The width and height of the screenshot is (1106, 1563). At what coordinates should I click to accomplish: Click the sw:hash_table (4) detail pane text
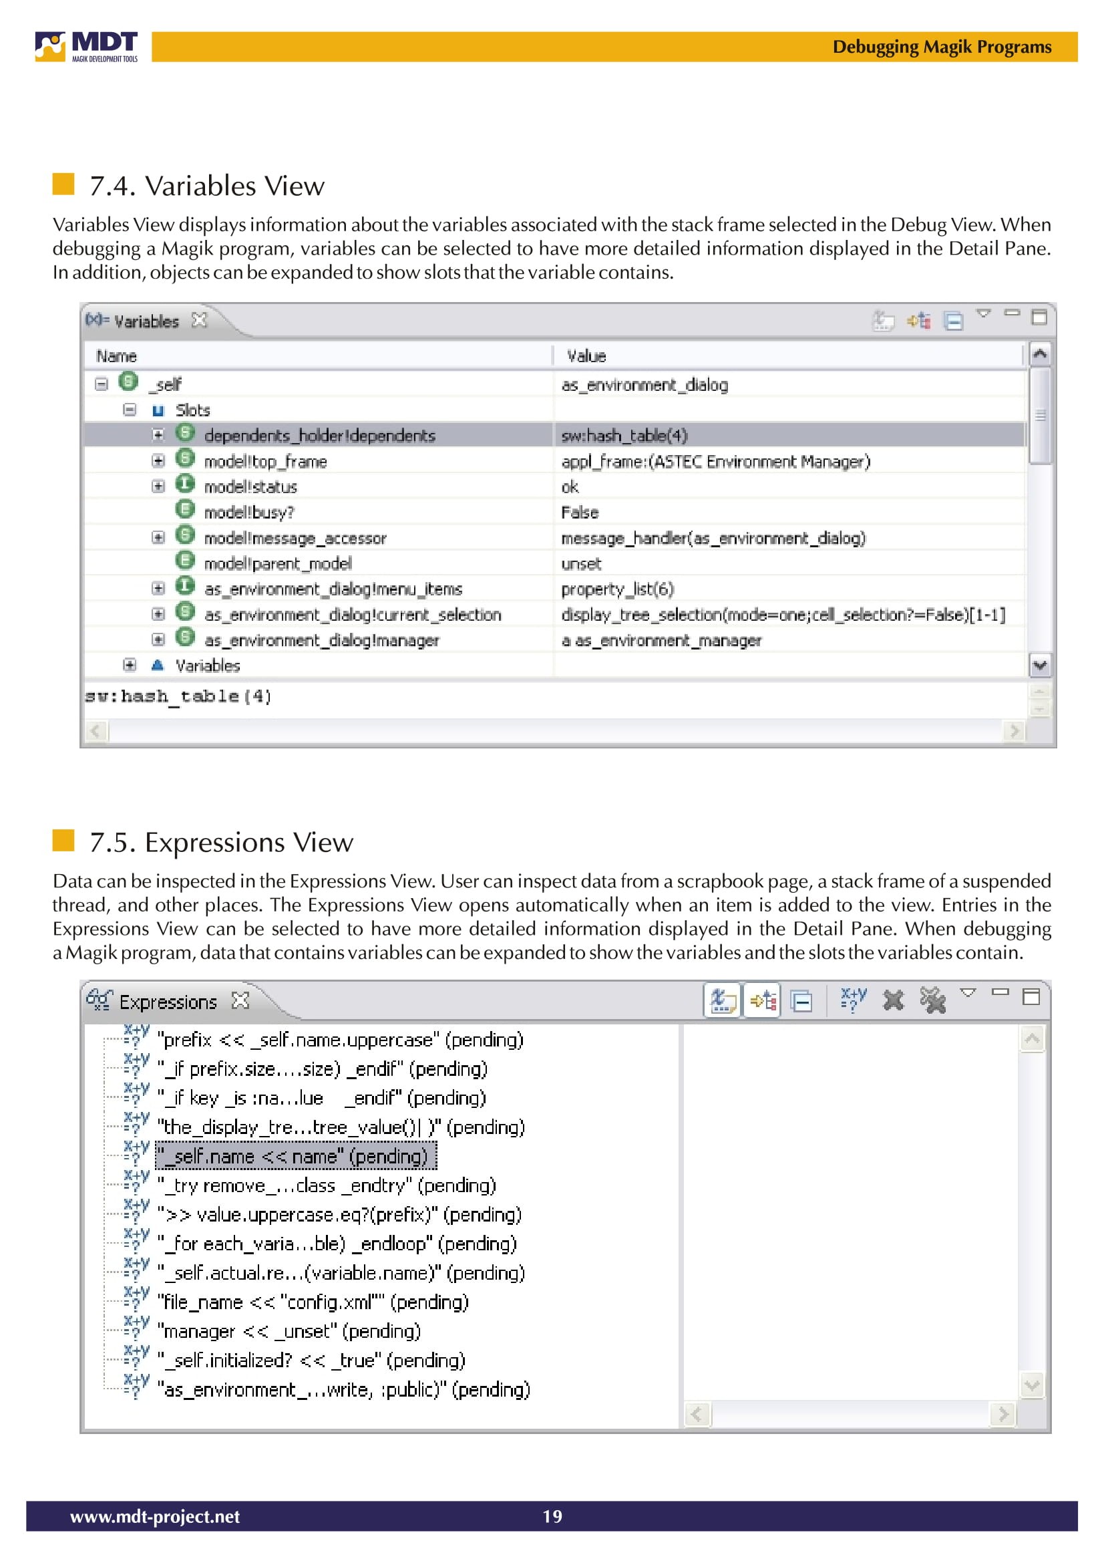(178, 696)
